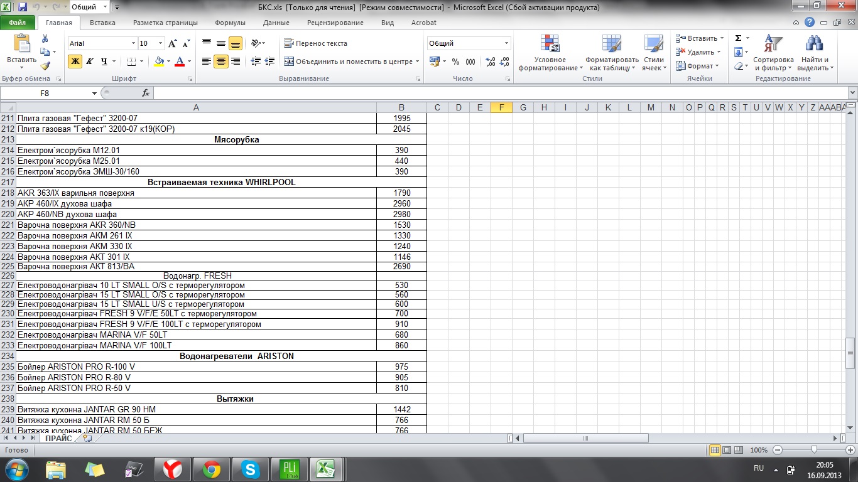Click Объединить и поместить в центре
Viewport: 858px width, 482px height.
click(x=348, y=62)
